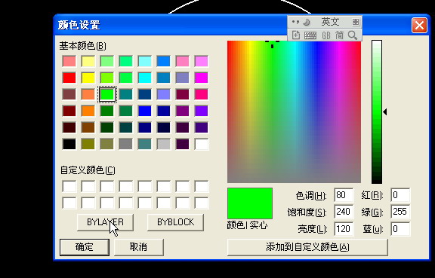The height and width of the screenshot is (278, 435).
Task: Pick the cyan basic color swatch
Action: pyautogui.click(x=145, y=78)
